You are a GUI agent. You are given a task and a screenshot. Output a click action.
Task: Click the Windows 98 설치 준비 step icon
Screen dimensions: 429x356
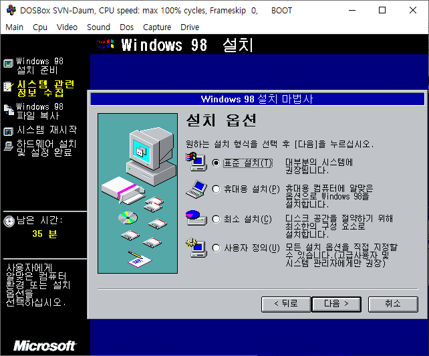click(x=8, y=64)
